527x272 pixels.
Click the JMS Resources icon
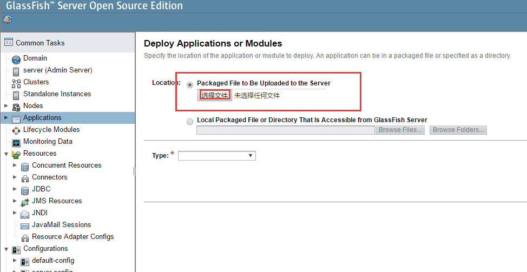click(25, 202)
